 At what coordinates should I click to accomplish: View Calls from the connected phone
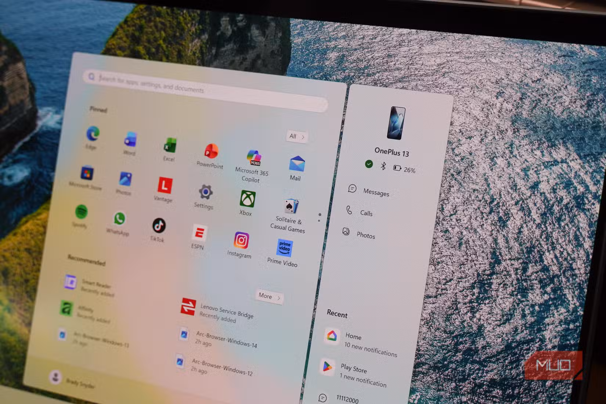(x=364, y=212)
